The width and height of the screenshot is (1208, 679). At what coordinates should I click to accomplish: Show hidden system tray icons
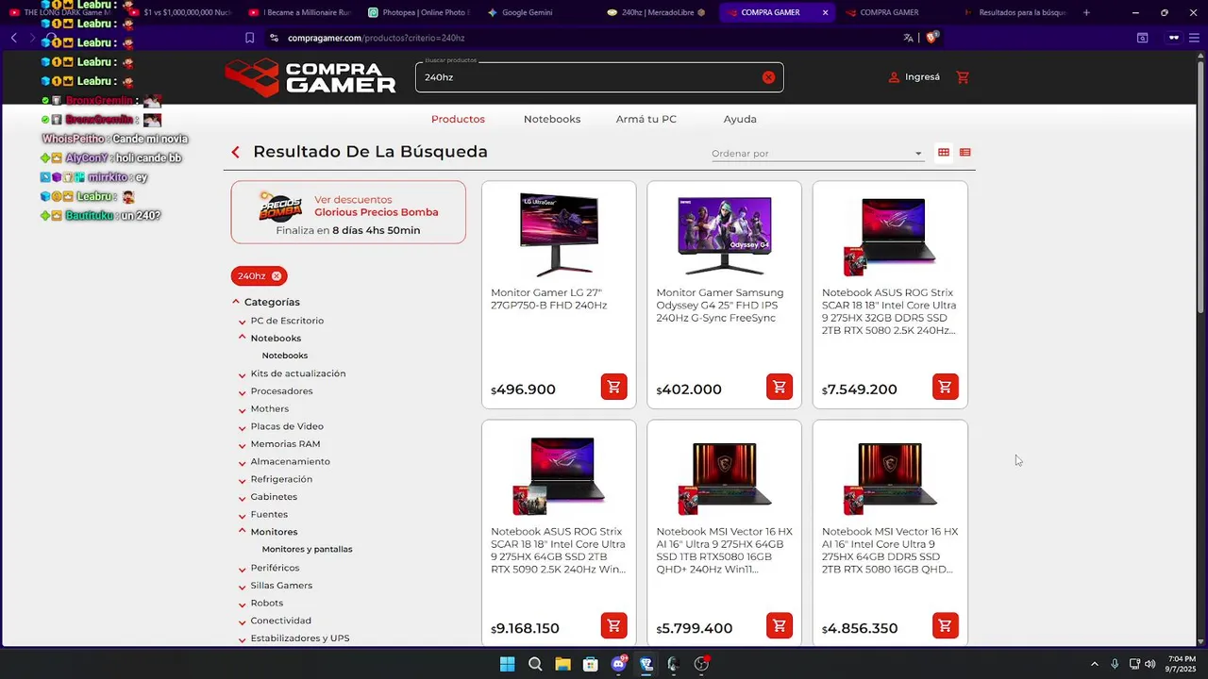pyautogui.click(x=1095, y=664)
